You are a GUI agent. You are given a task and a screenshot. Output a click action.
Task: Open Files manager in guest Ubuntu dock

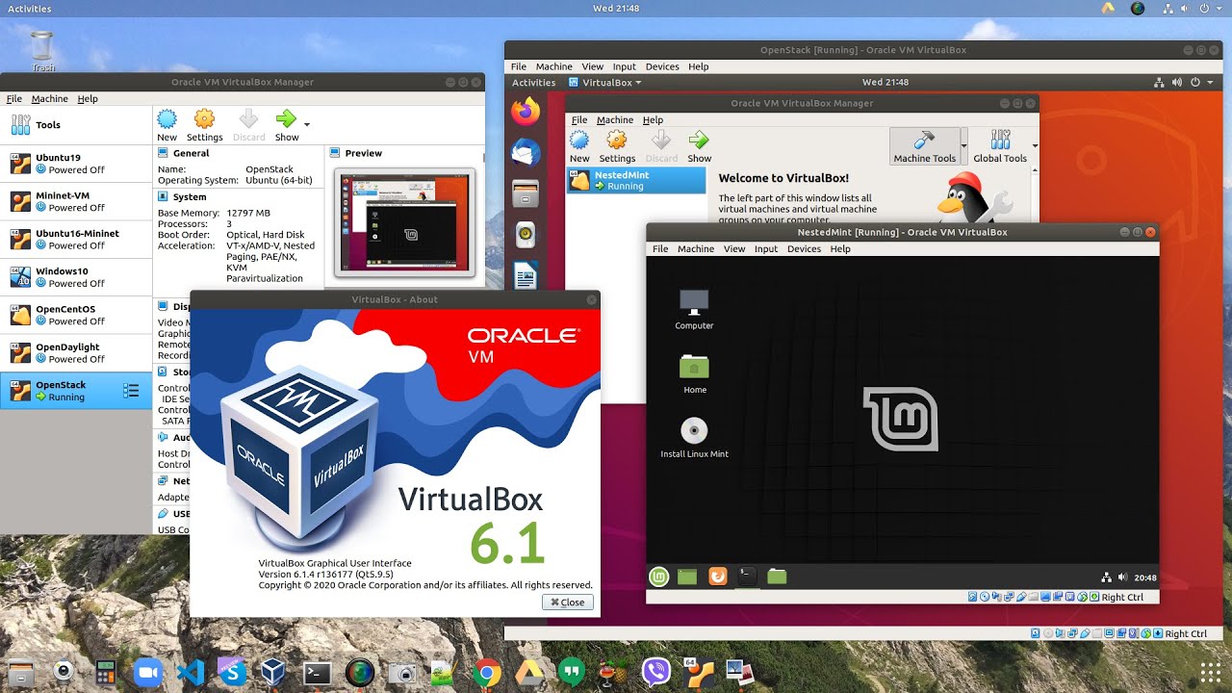(526, 193)
